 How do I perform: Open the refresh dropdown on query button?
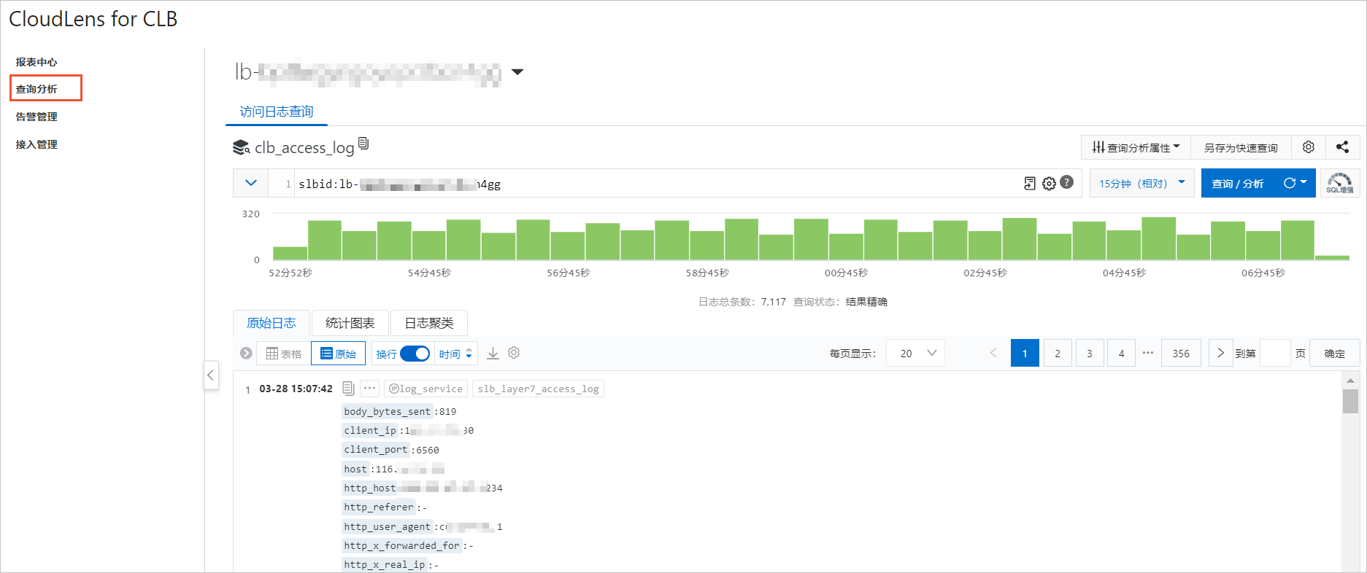pyautogui.click(x=1295, y=183)
